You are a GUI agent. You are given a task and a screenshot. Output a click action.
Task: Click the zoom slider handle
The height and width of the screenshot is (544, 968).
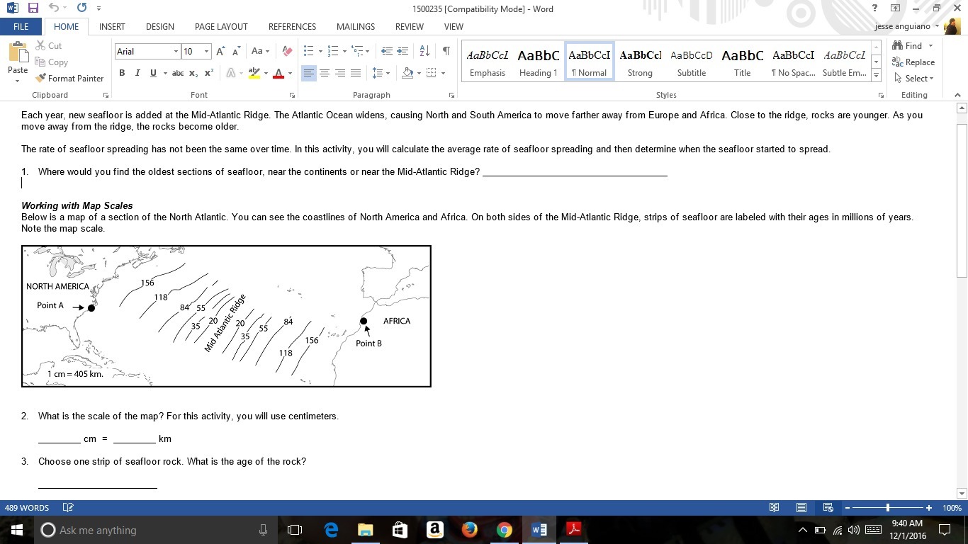[x=888, y=508]
